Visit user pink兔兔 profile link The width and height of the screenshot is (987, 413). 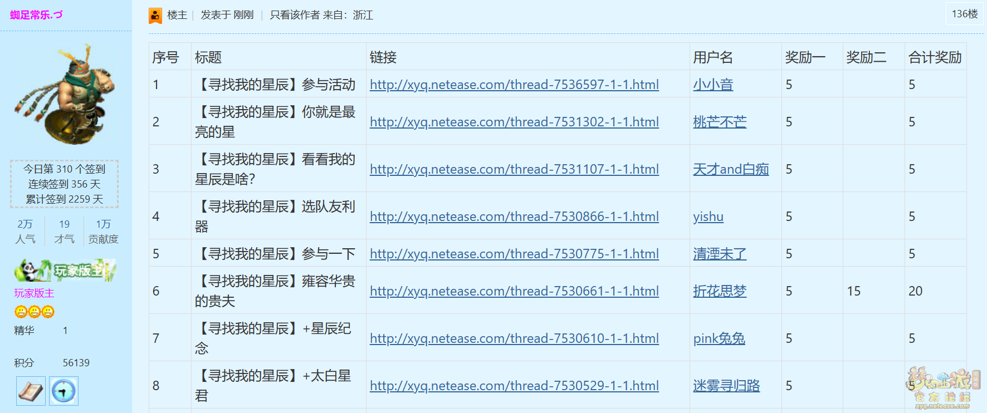[x=719, y=338]
